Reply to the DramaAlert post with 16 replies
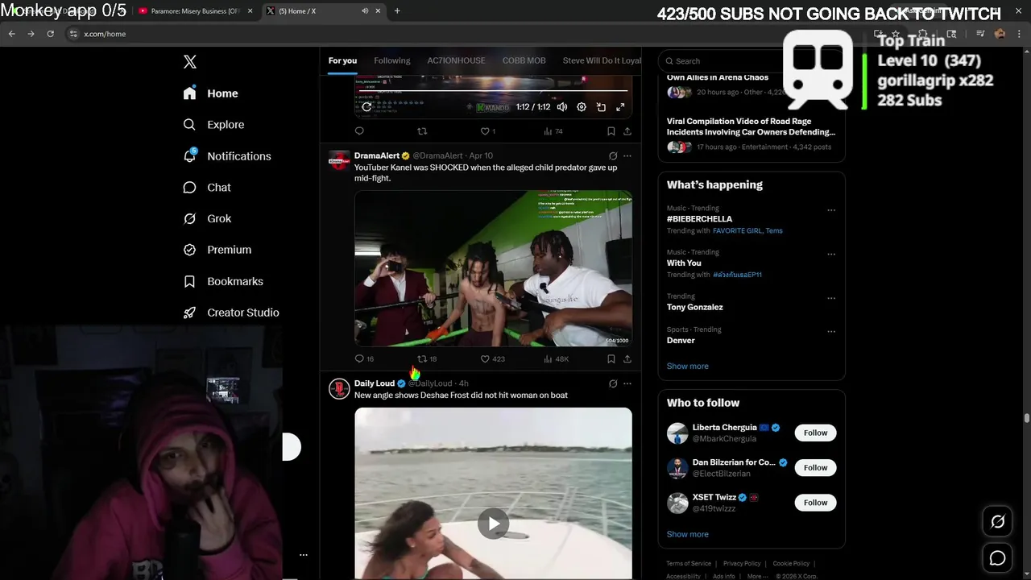1031x580 pixels. click(364, 359)
